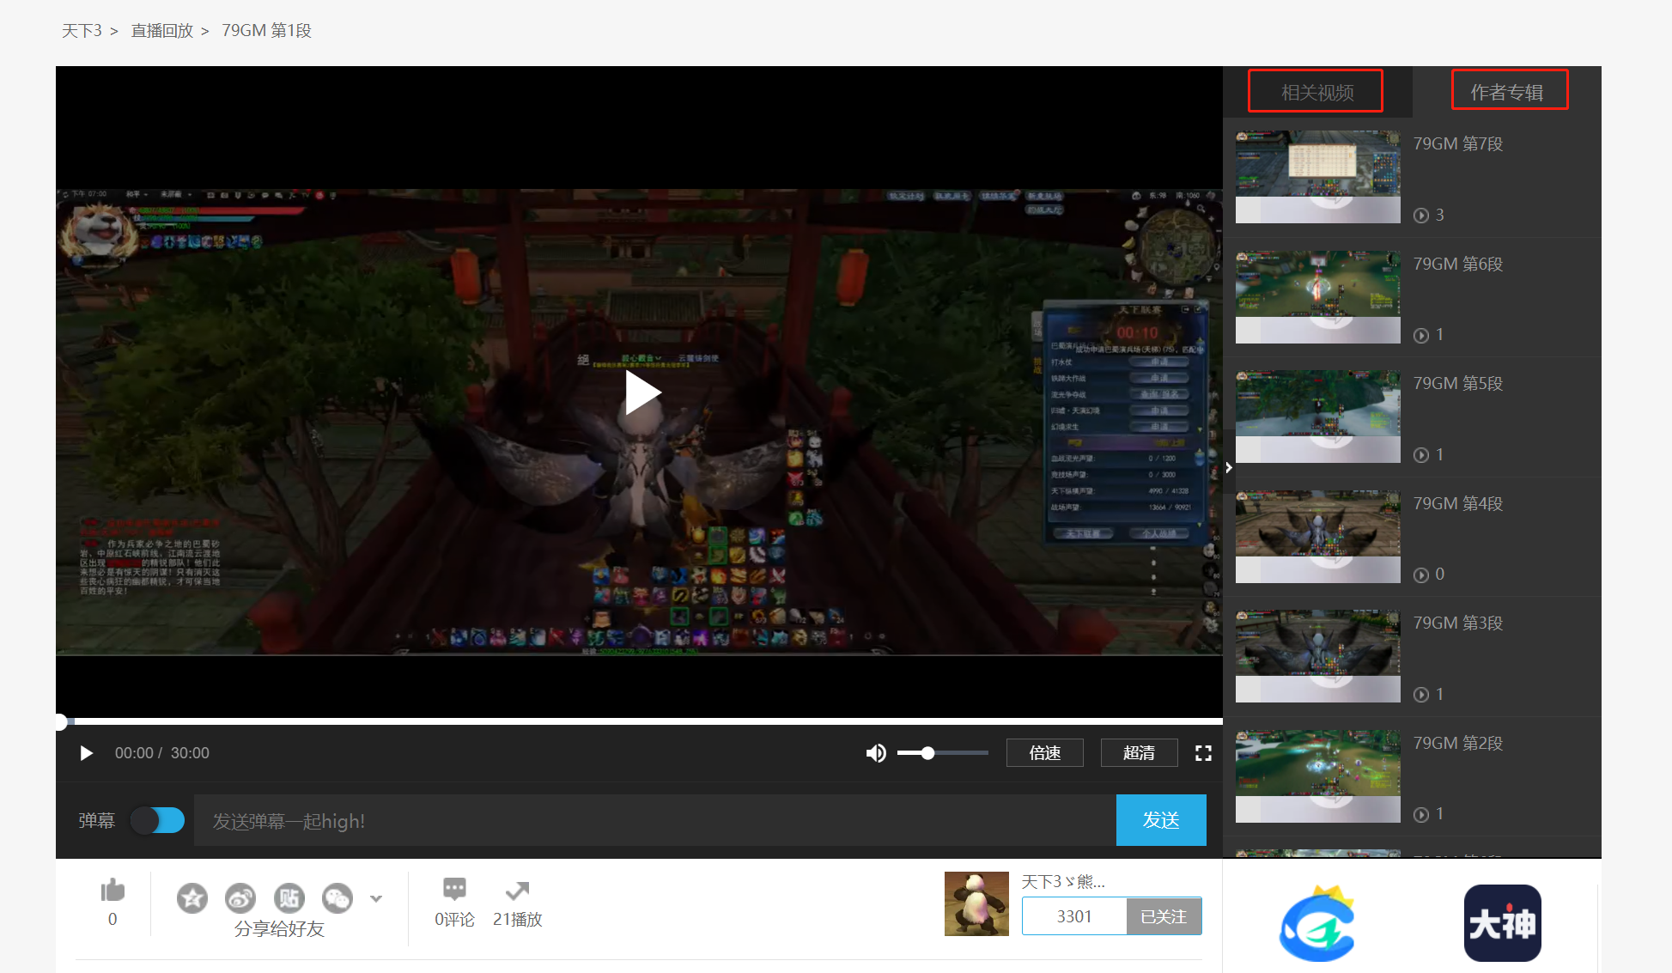This screenshot has width=1672, height=973.
Task: Open the 79GM 第4段 video title
Action: pos(1458,503)
